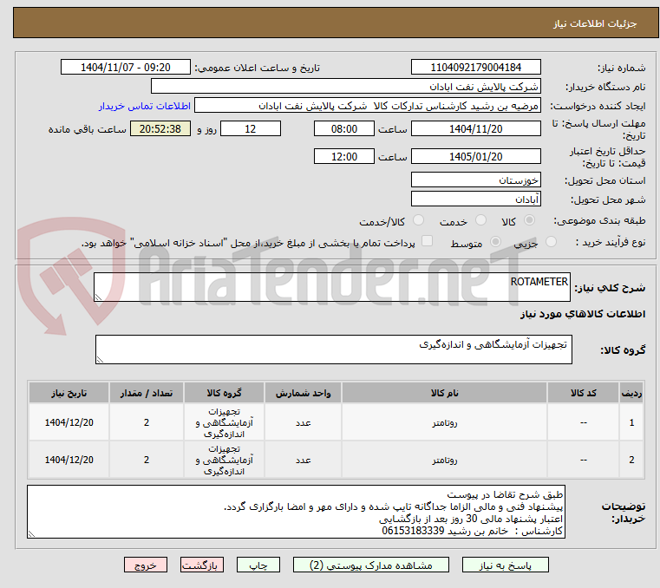Click the کد کالا column header

coord(583,393)
